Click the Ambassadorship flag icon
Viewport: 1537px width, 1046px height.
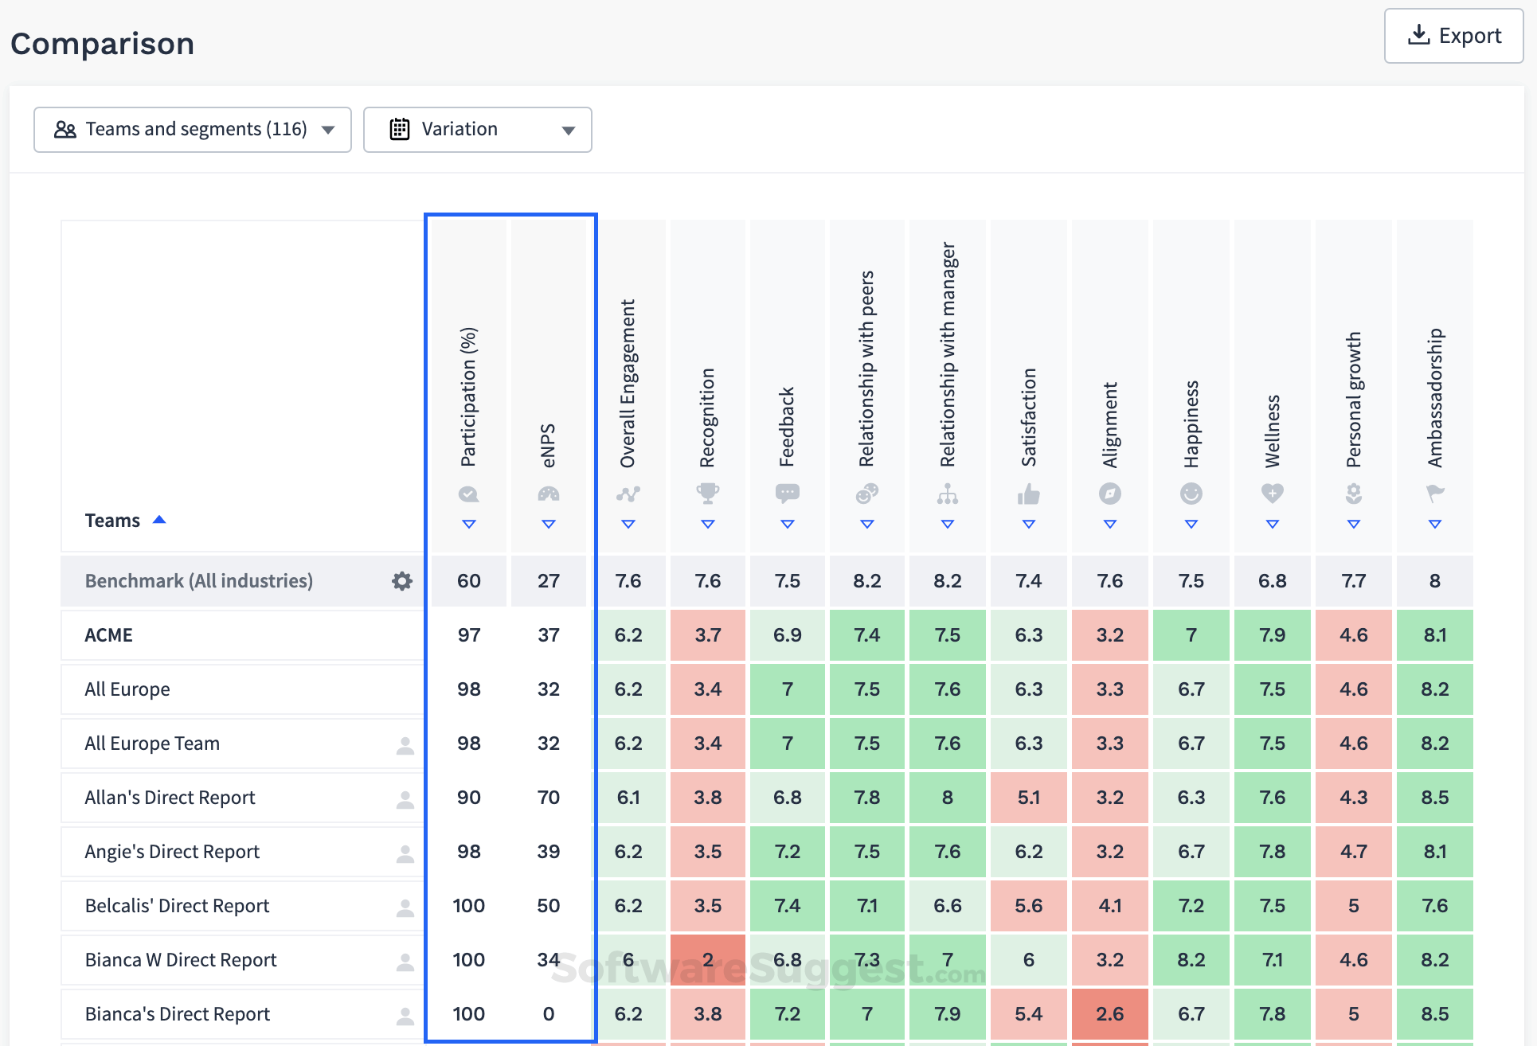(1434, 494)
